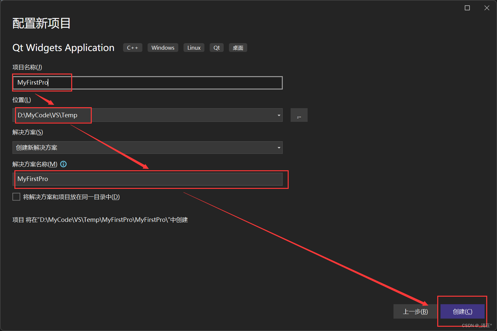Check the place solution and project in same directory box
The height and width of the screenshot is (331, 497).
16,197
